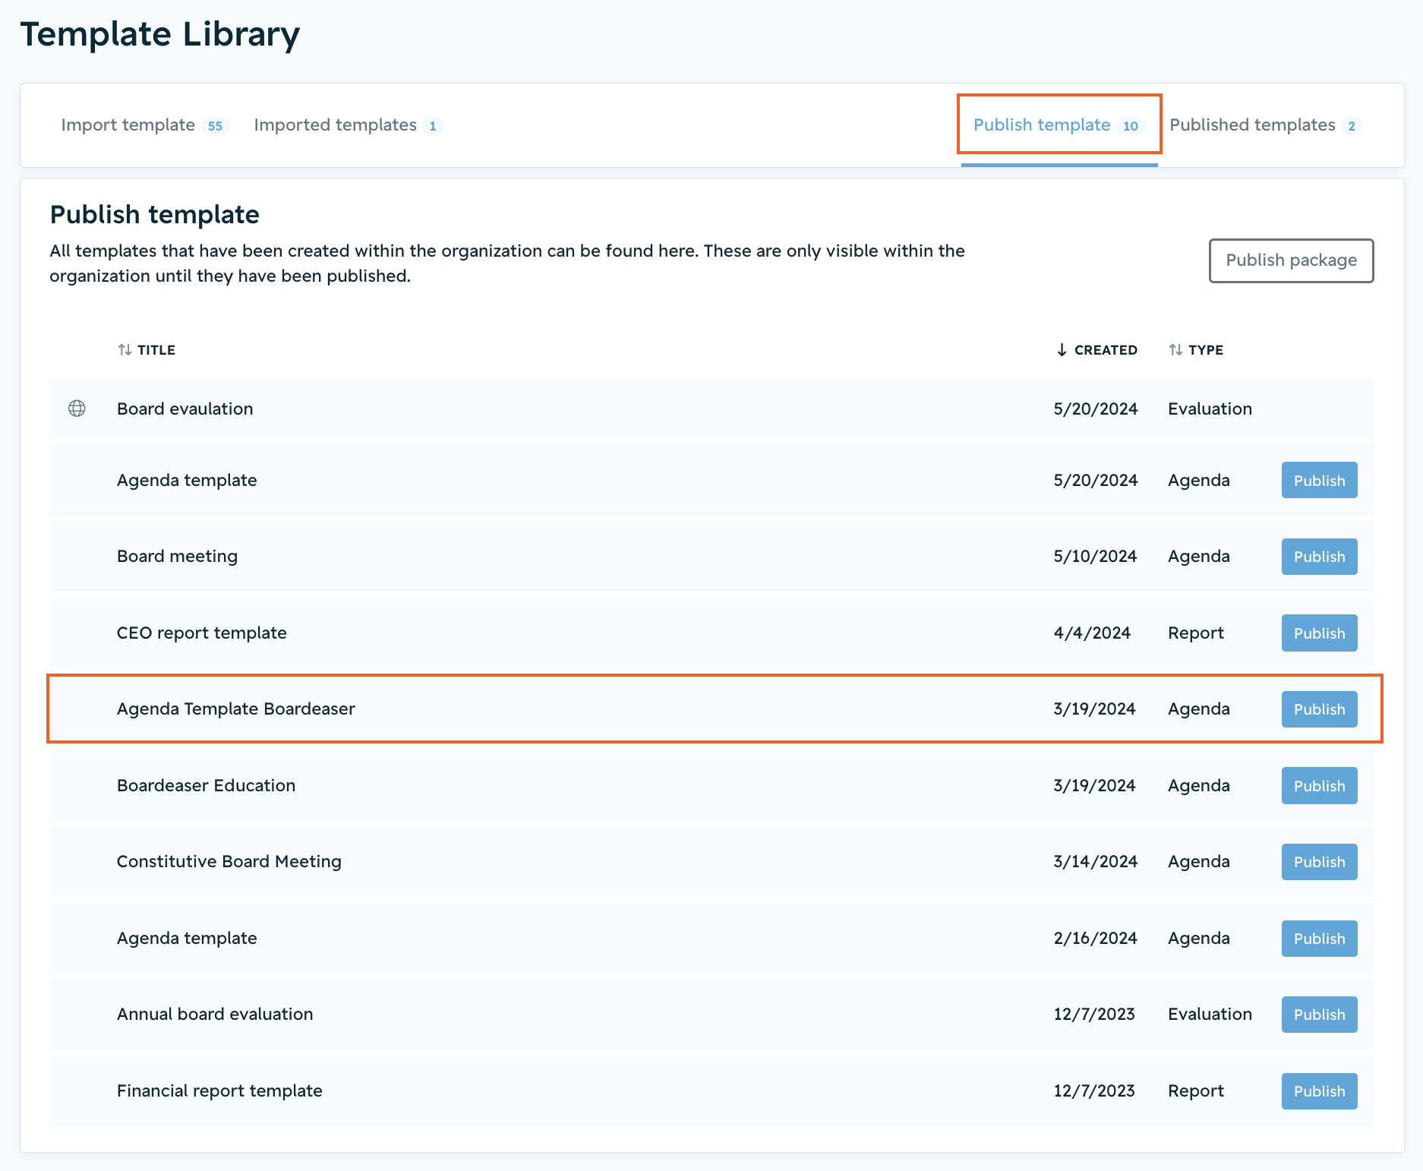This screenshot has width=1423, height=1171.
Task: Publish the Agenda template created 5/20/2024
Action: pos(1319,481)
